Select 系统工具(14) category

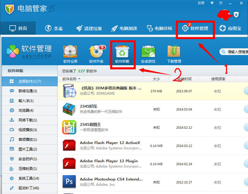[30, 178]
